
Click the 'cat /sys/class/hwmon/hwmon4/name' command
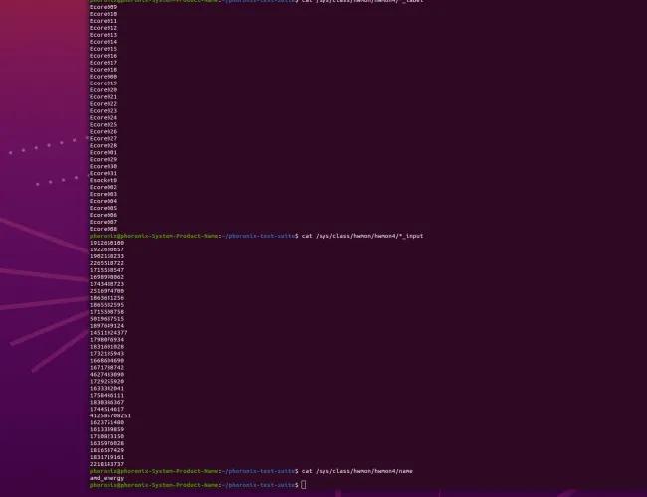coord(357,471)
